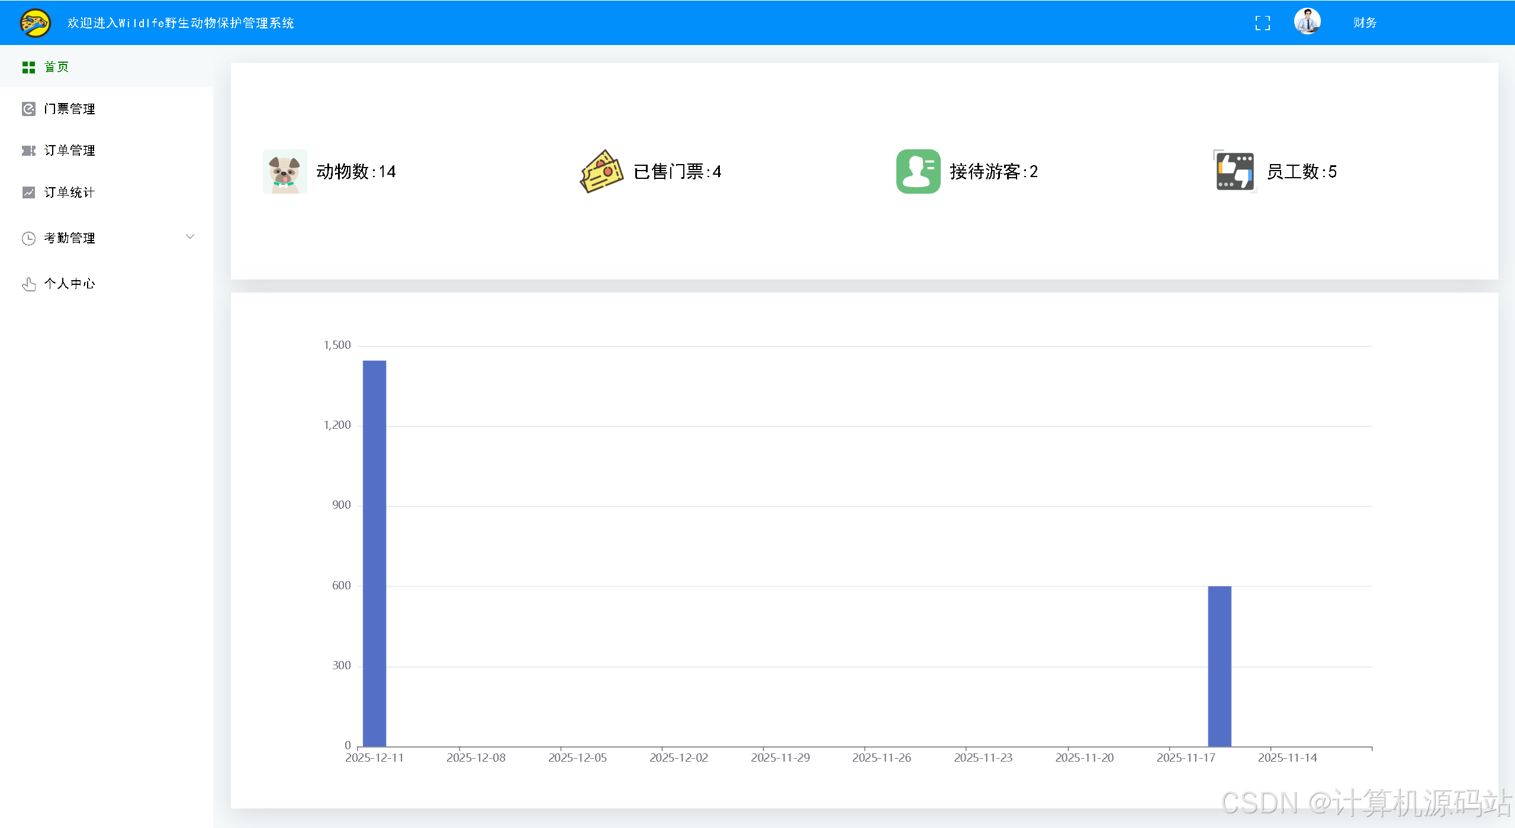Click the 1,200 y-axis value

tap(337, 425)
